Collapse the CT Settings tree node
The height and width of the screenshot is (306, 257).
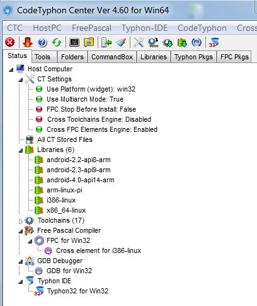(x=21, y=80)
